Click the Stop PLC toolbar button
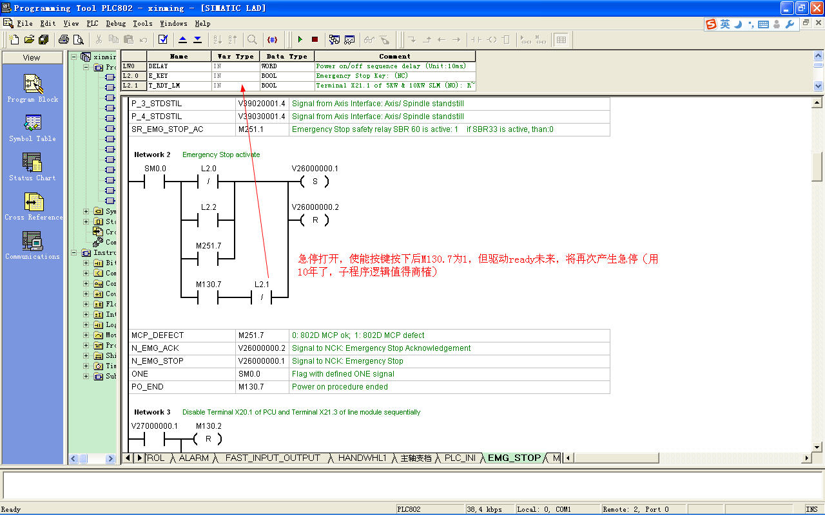 315,40
